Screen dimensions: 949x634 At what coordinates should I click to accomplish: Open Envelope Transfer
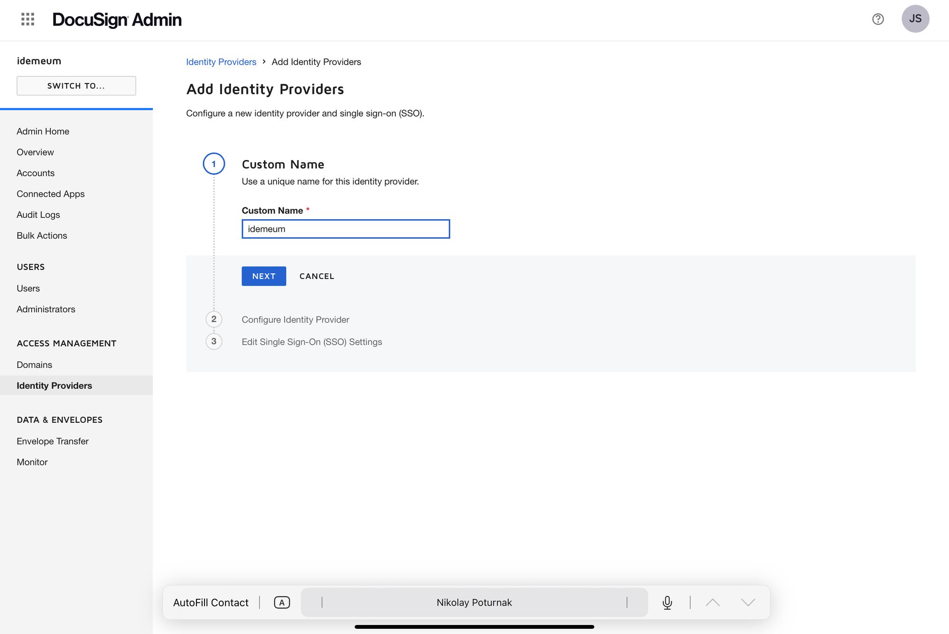click(x=53, y=441)
